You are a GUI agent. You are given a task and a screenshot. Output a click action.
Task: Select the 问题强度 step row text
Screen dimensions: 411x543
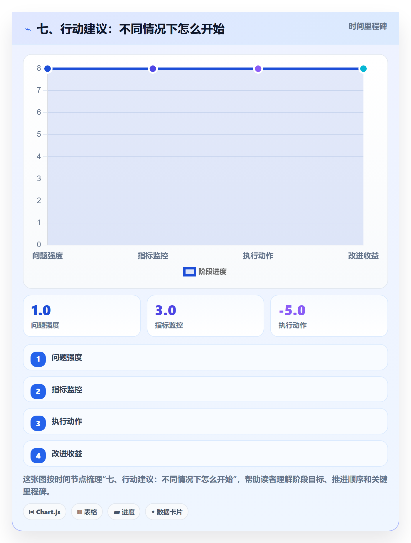pyautogui.click(x=67, y=357)
